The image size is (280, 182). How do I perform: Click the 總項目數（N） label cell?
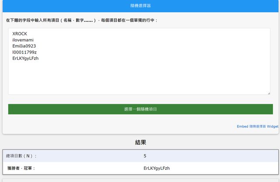click(x=22, y=156)
